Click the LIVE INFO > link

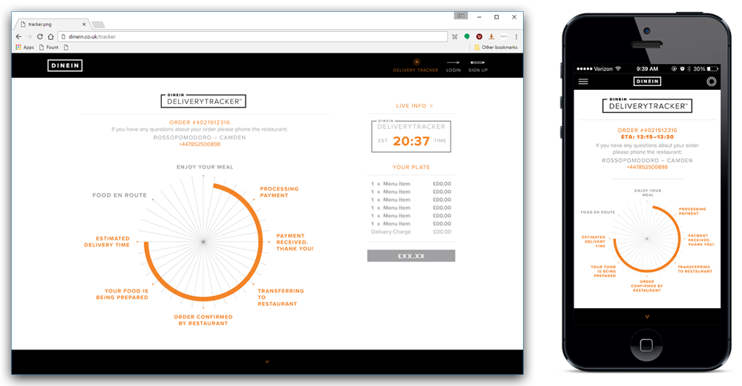[x=414, y=106]
